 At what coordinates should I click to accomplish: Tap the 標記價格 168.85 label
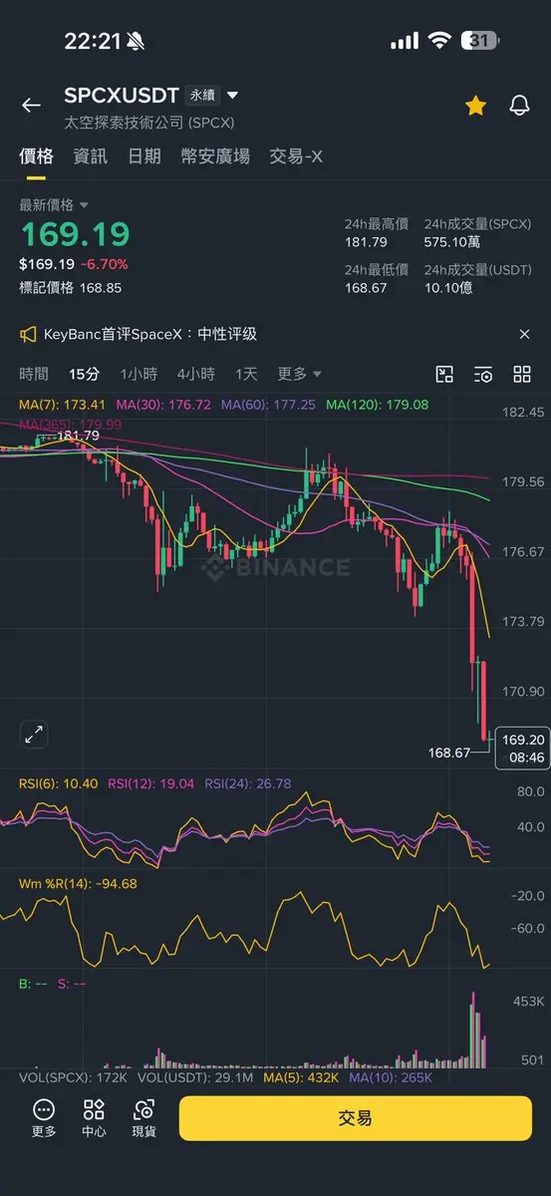(71, 287)
